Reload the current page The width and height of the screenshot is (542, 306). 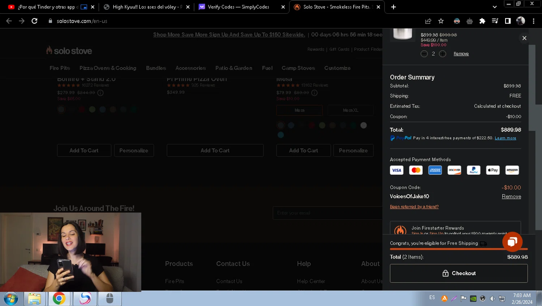[x=35, y=21]
